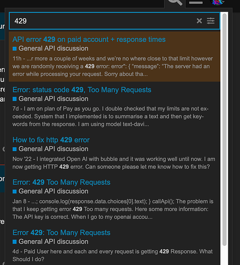This screenshot has width=240, height=265.
Task: Click the search results vertical scrollbar
Action: (225, 129)
